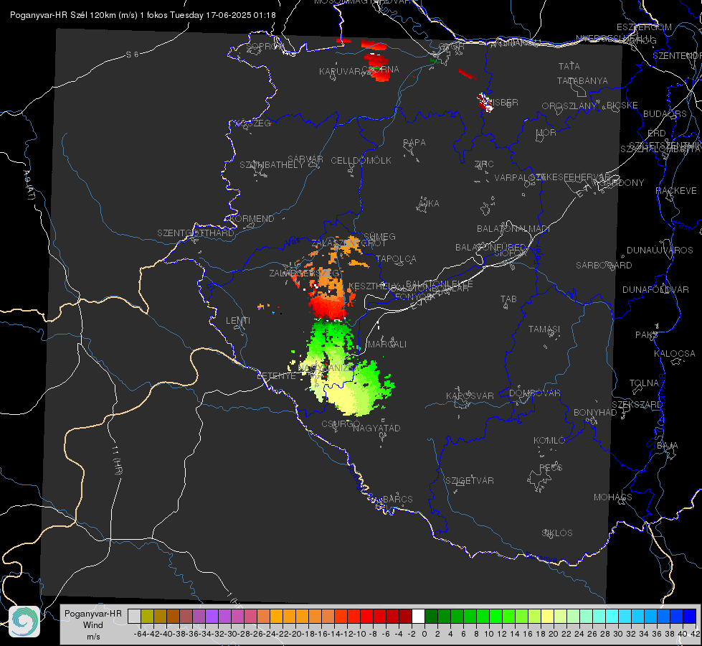This screenshot has height=646, width=702.
Task: Click the '11 (HR)' road label
Action: point(118,459)
